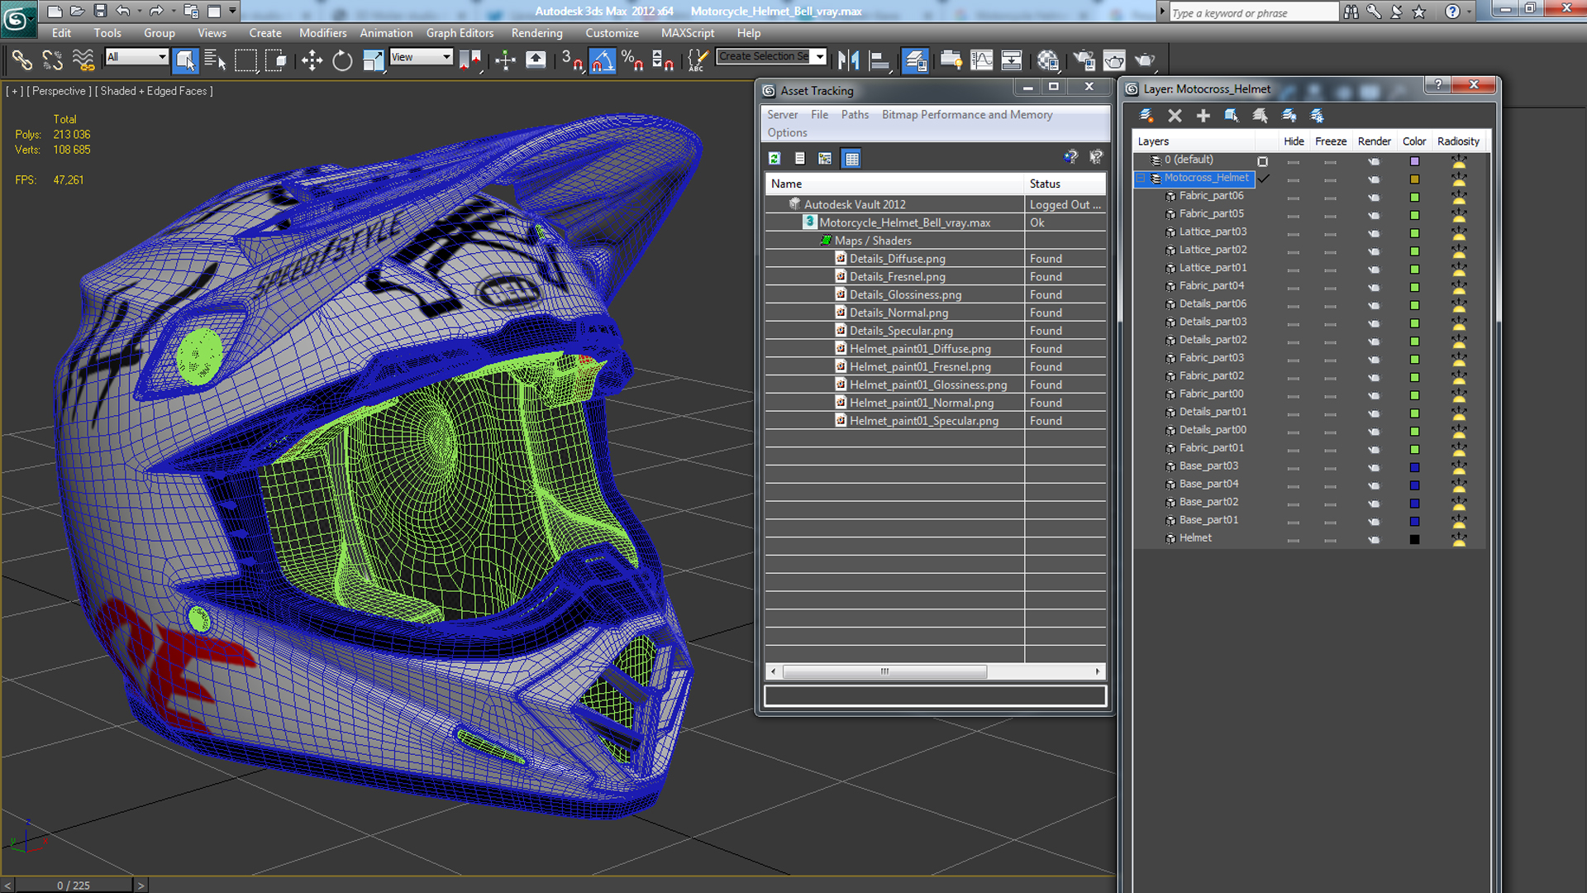Click the Mirror tool icon

849,60
